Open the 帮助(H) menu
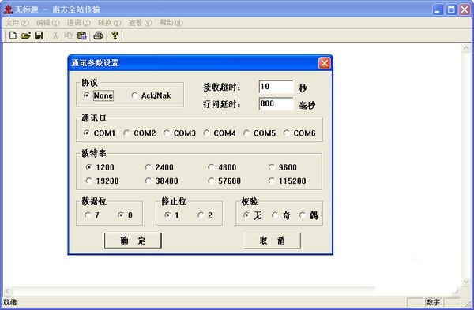This screenshot has width=474, height=310. 171,23
